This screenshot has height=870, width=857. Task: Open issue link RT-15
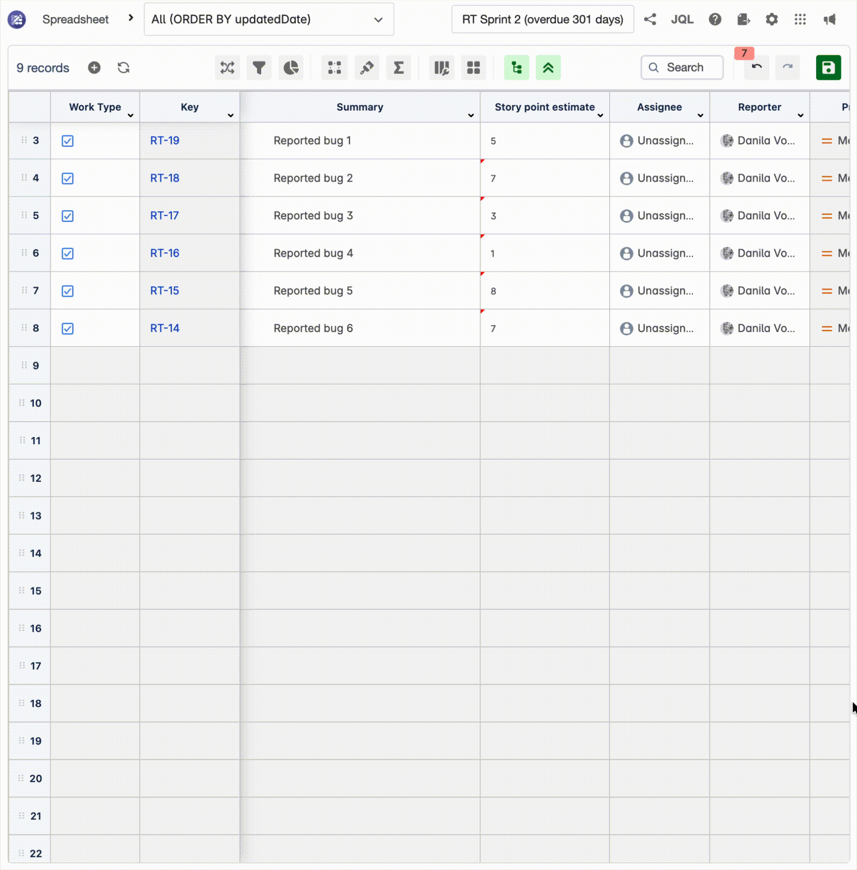click(x=164, y=291)
